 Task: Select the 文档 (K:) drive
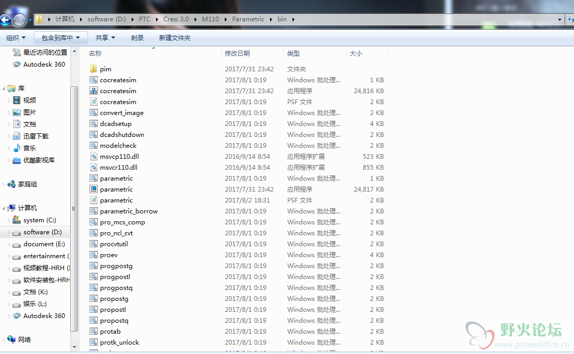(x=35, y=292)
